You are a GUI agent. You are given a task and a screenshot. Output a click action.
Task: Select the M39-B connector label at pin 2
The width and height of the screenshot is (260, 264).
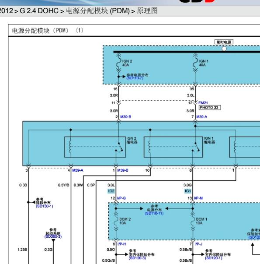coord(126,117)
